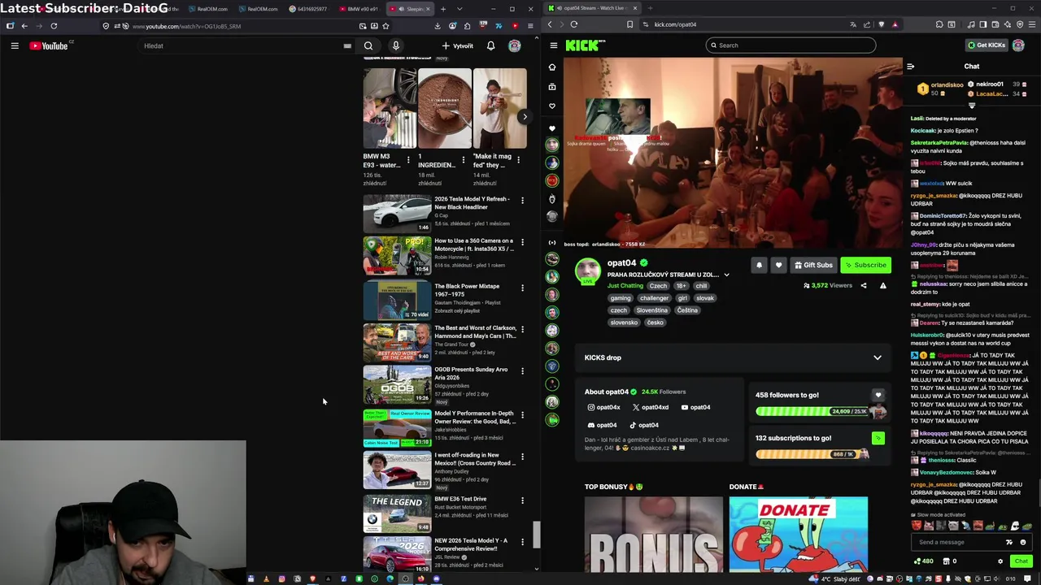Open chat settings gear icon
The image size is (1041, 585).
coord(1000,561)
